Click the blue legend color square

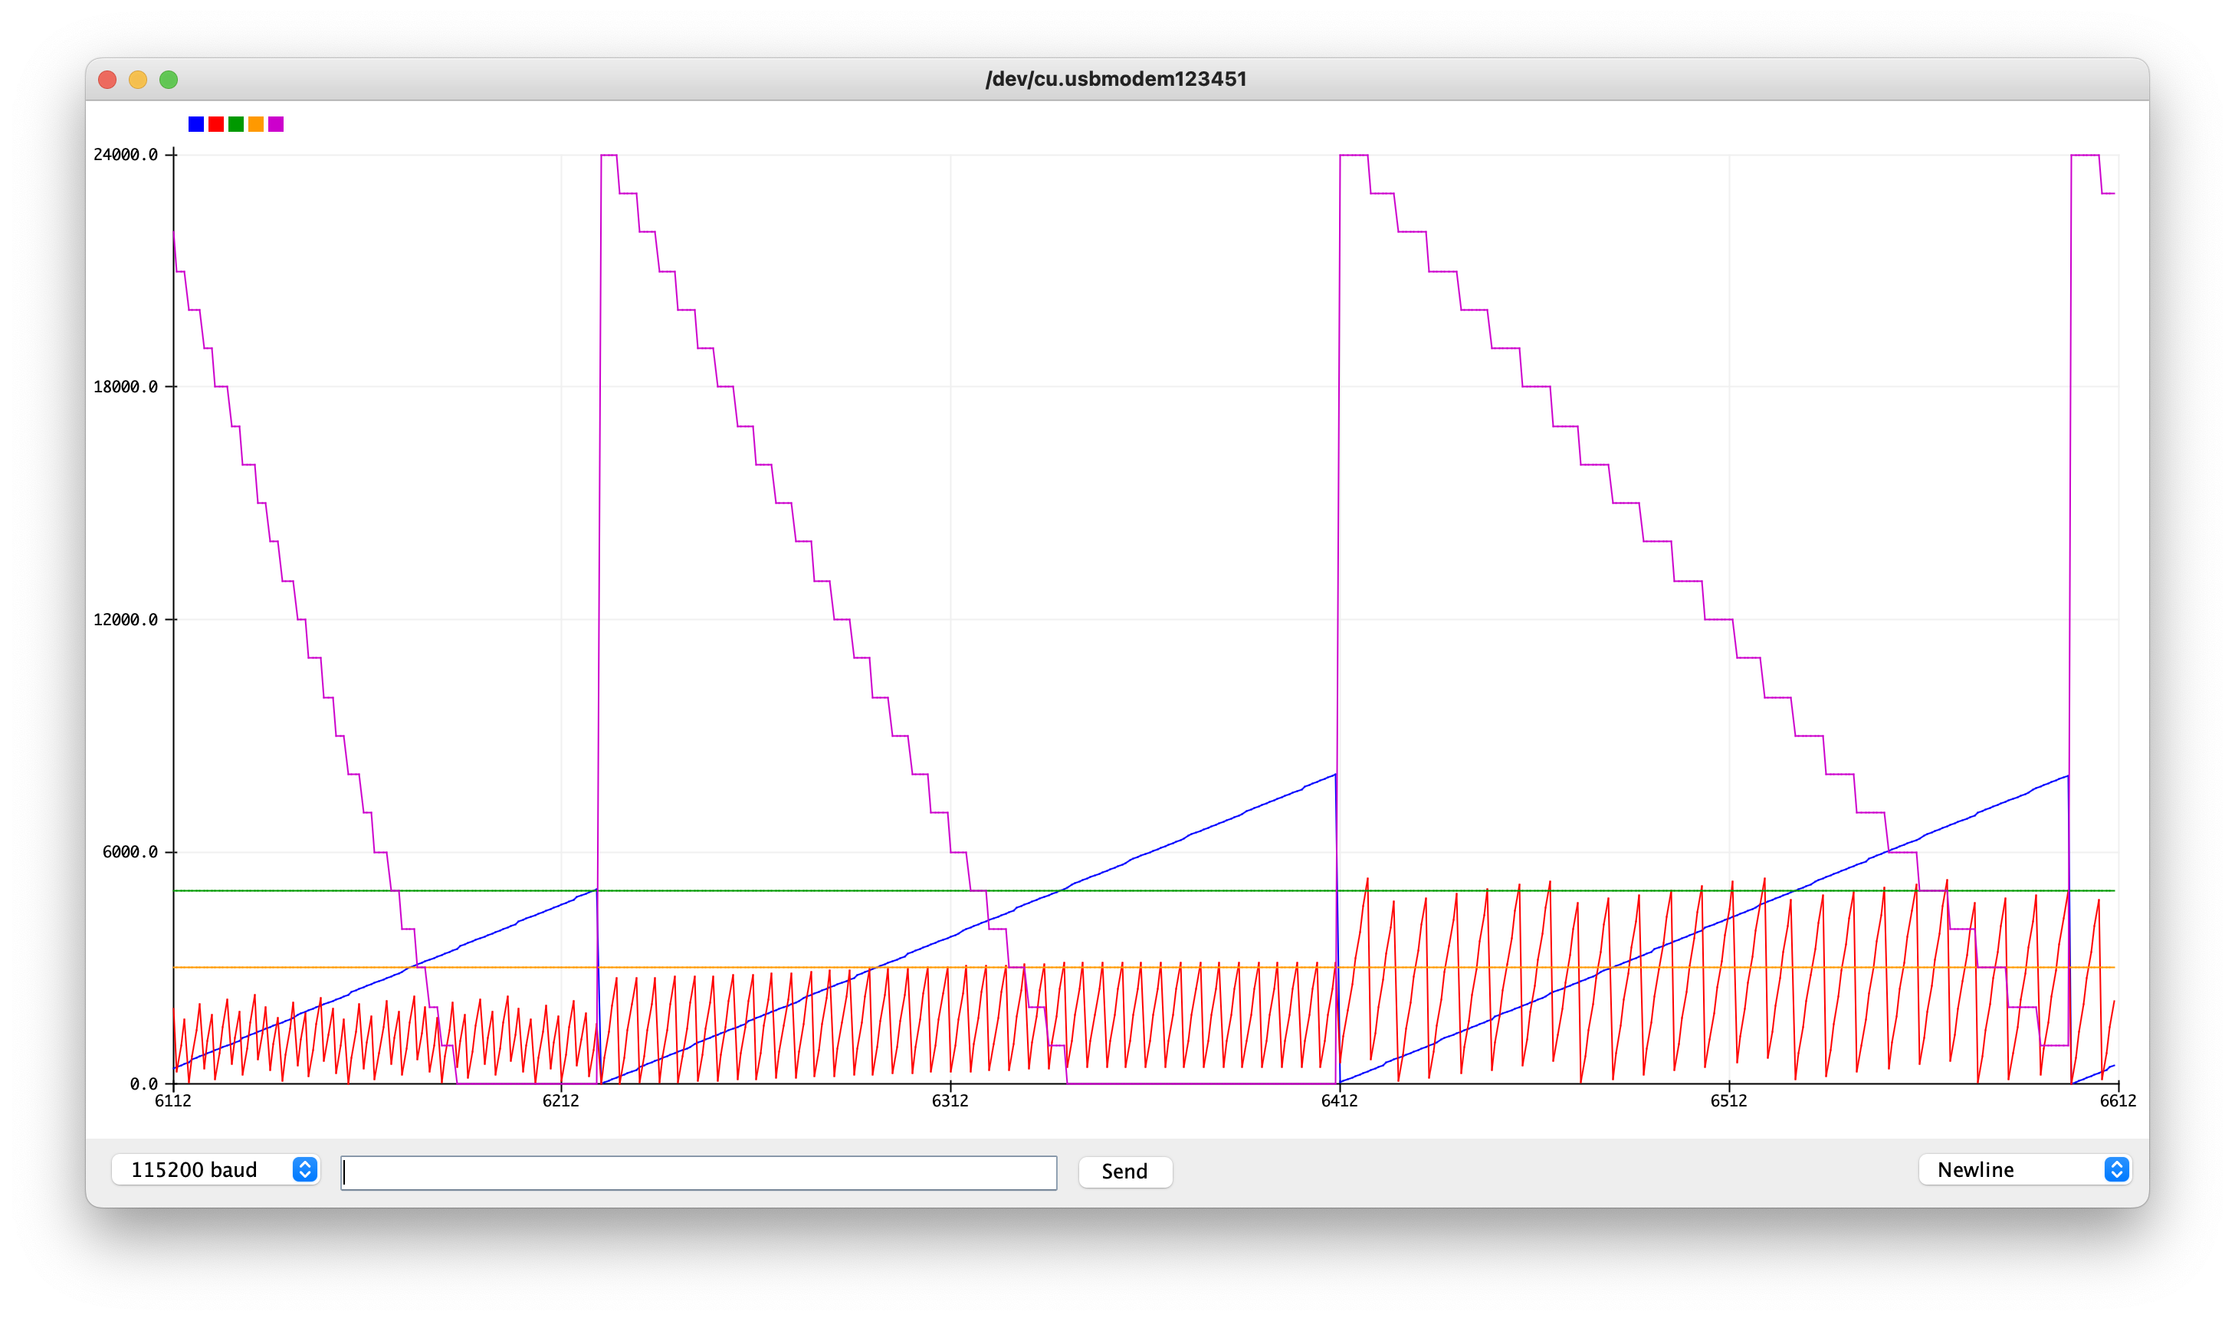click(x=196, y=123)
